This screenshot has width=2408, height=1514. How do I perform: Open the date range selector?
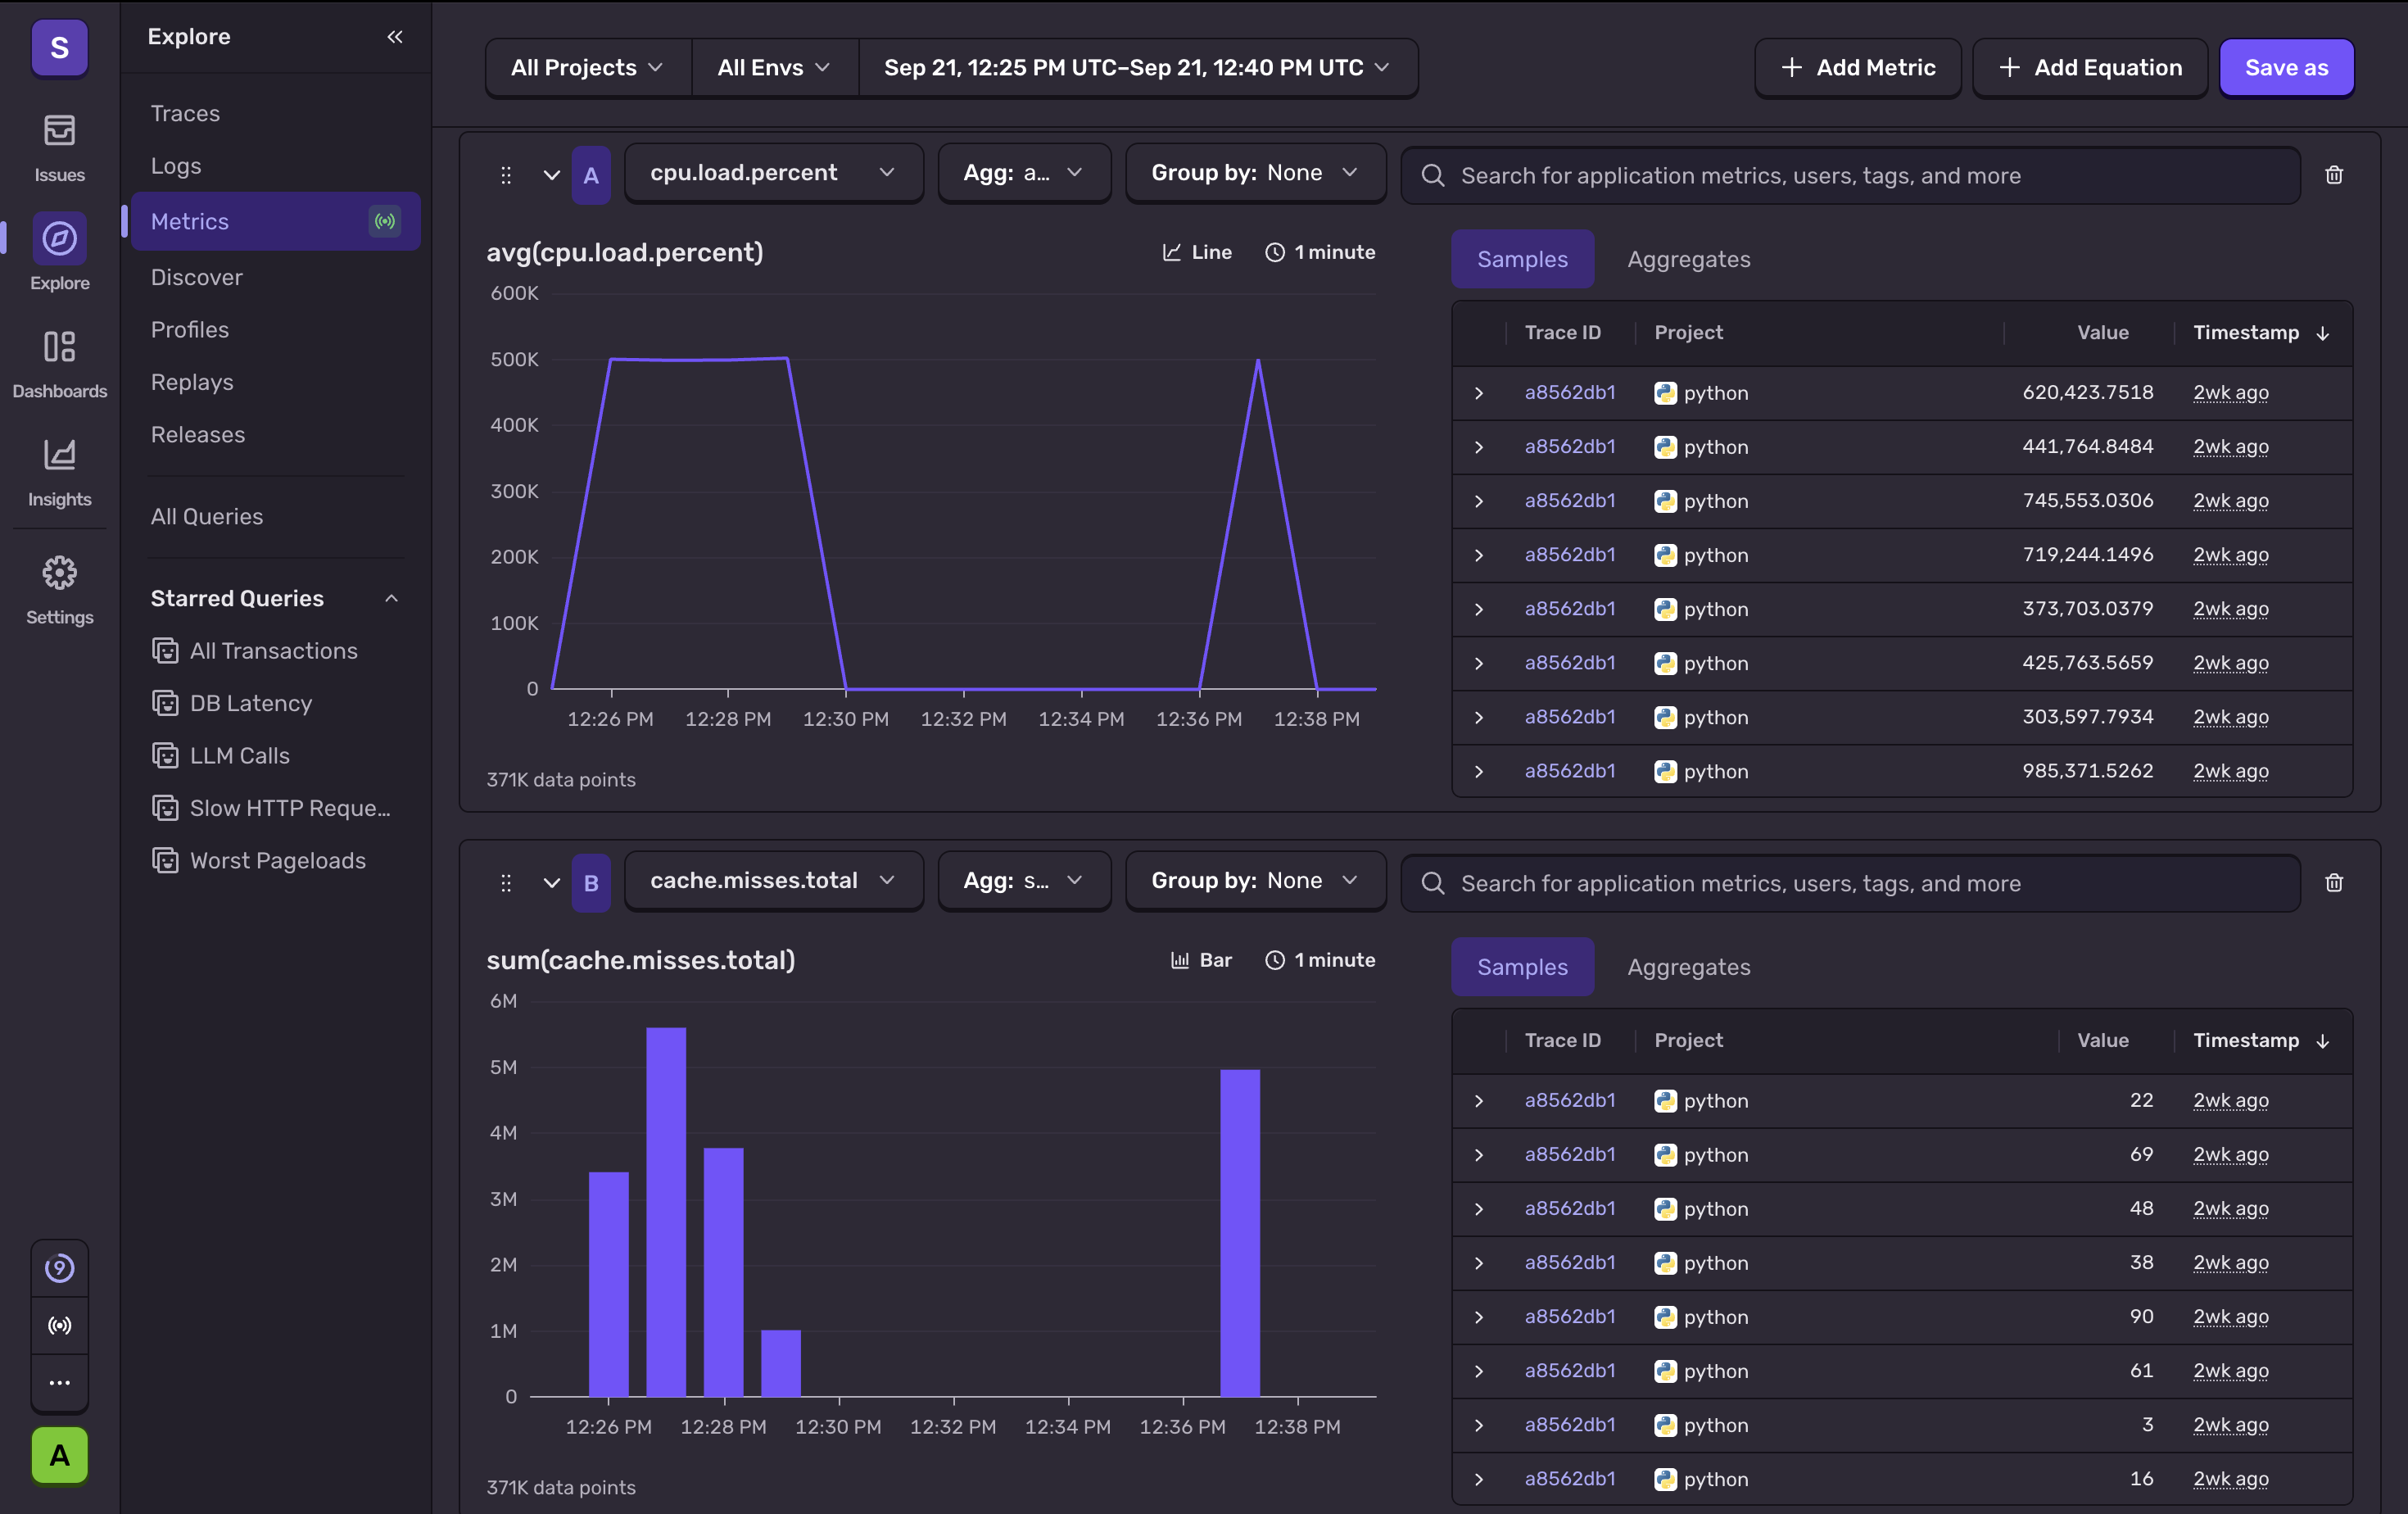pyautogui.click(x=1137, y=68)
